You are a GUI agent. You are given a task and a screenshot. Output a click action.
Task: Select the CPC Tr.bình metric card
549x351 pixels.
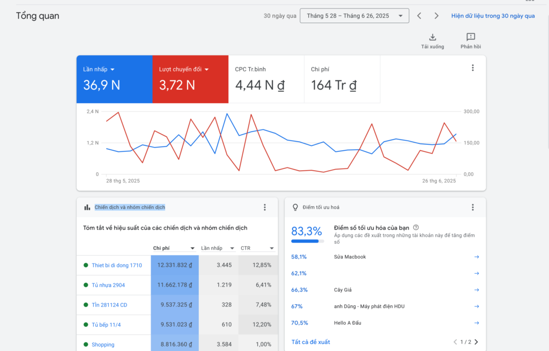(266, 79)
